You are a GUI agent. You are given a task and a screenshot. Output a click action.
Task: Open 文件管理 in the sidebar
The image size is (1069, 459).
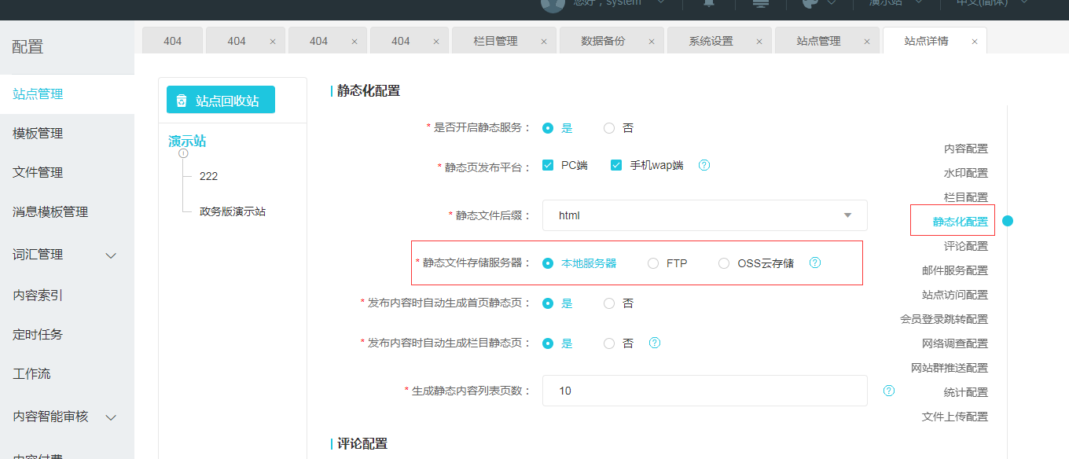pos(67,173)
